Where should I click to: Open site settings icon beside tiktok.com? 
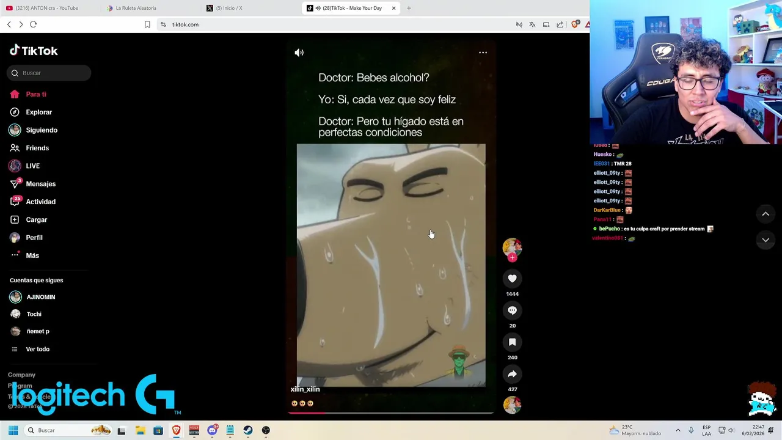click(x=163, y=24)
